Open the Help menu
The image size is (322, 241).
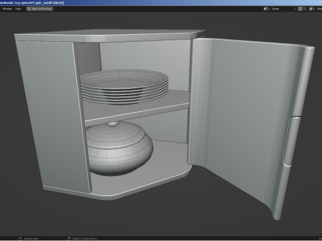point(18,9)
